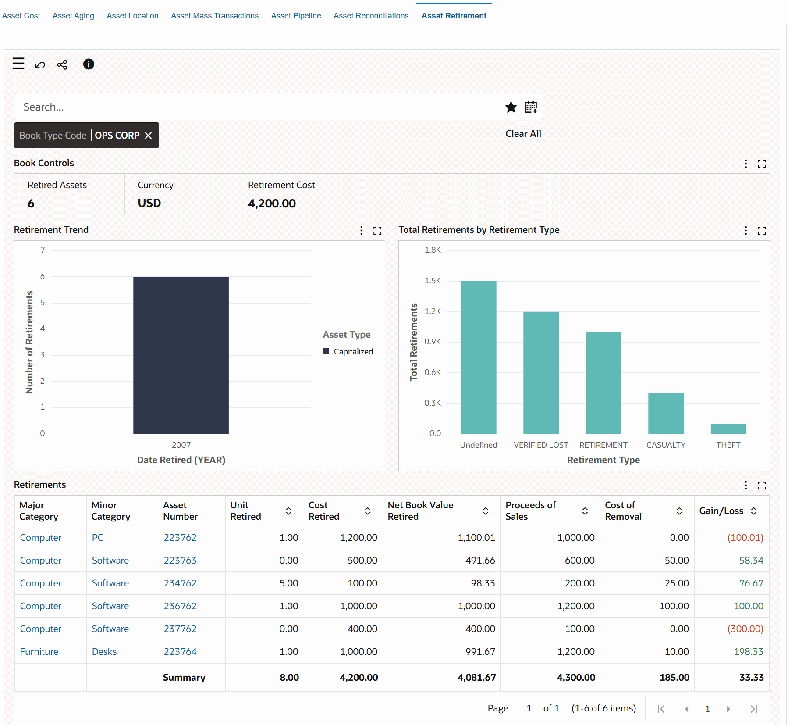Remove the OPS CORP filter chip
788x725 pixels.
(149, 136)
